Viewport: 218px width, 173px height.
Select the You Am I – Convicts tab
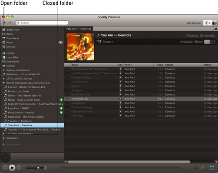(x=79, y=29)
